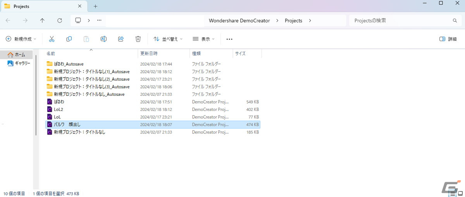Viewport: 465px width, 197px height.
Task: Click the search magnifier icon
Action: pos(455,21)
